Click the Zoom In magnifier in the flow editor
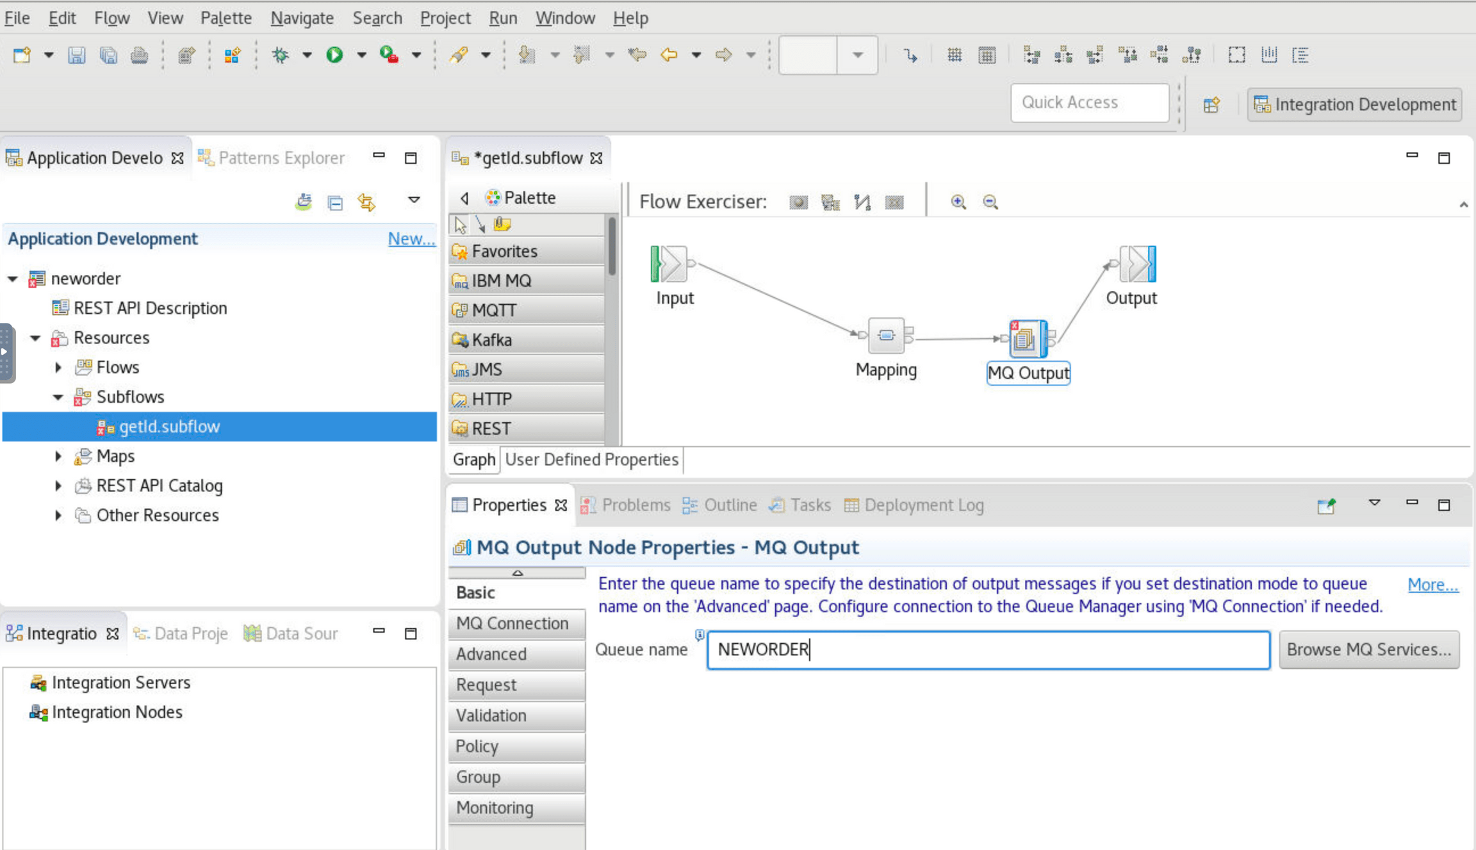This screenshot has width=1476, height=850. 958,202
